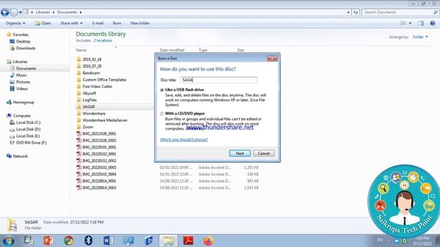Go back with the Explorer back arrow
This screenshot has width=440, height=247.
tap(5, 12)
